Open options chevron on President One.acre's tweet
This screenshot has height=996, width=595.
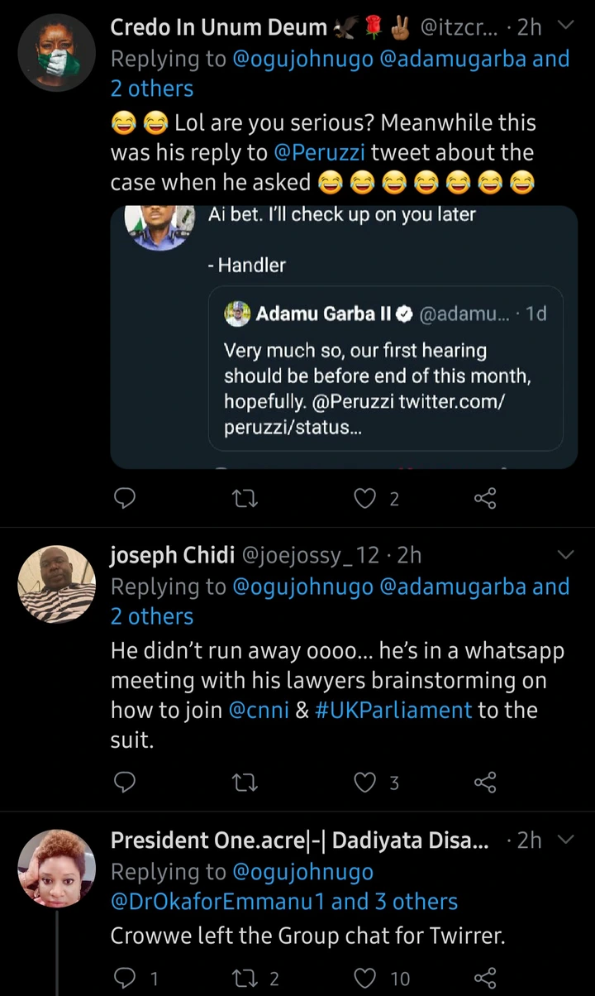tap(566, 840)
